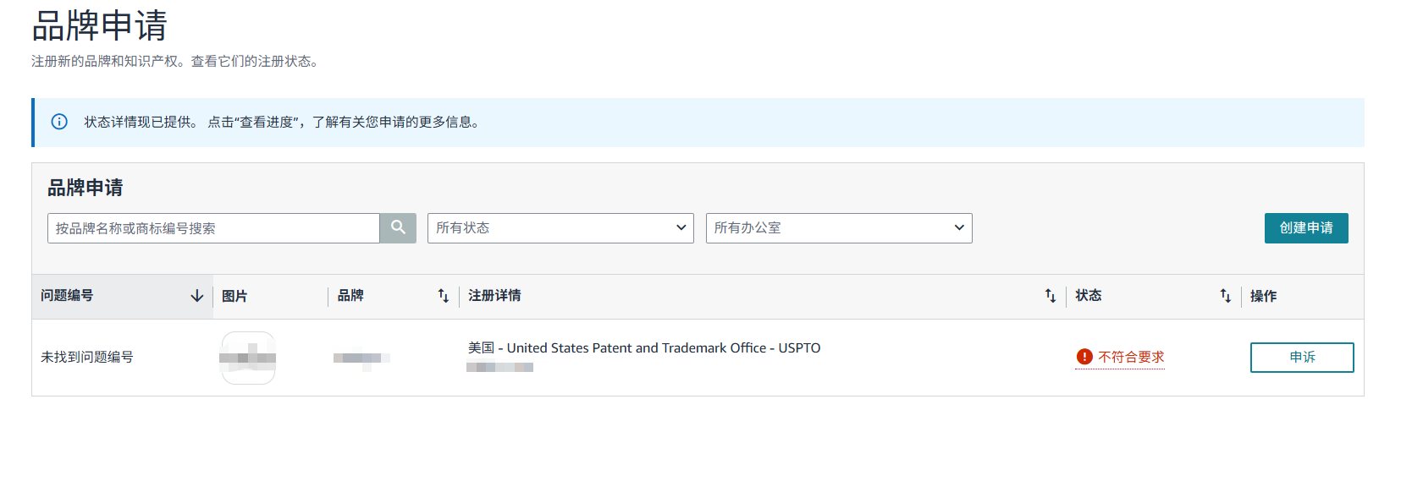
Task: Click the blurred brand image thumbnail
Action: click(248, 358)
